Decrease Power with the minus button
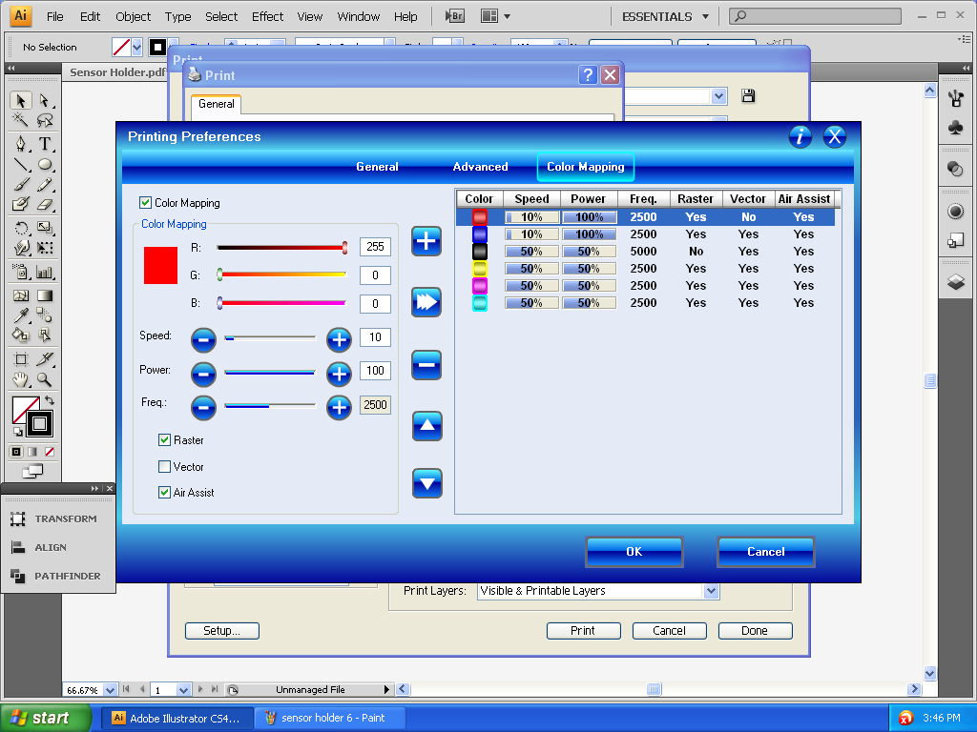 [x=203, y=373]
